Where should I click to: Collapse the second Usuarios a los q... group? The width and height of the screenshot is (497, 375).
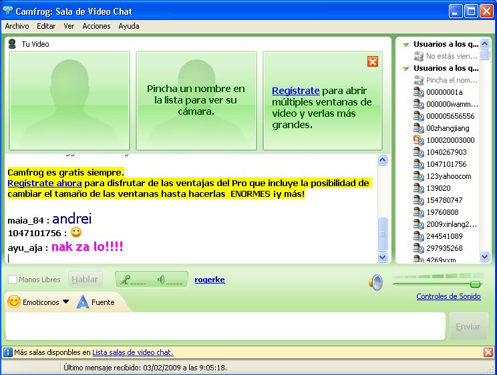pyautogui.click(x=405, y=69)
